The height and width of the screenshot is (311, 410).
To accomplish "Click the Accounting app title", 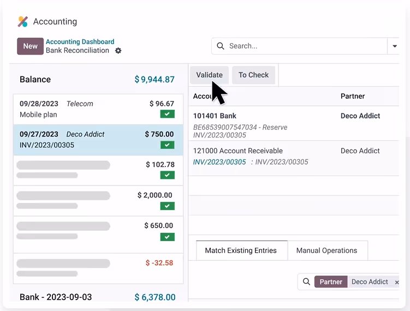I will pos(55,21).
